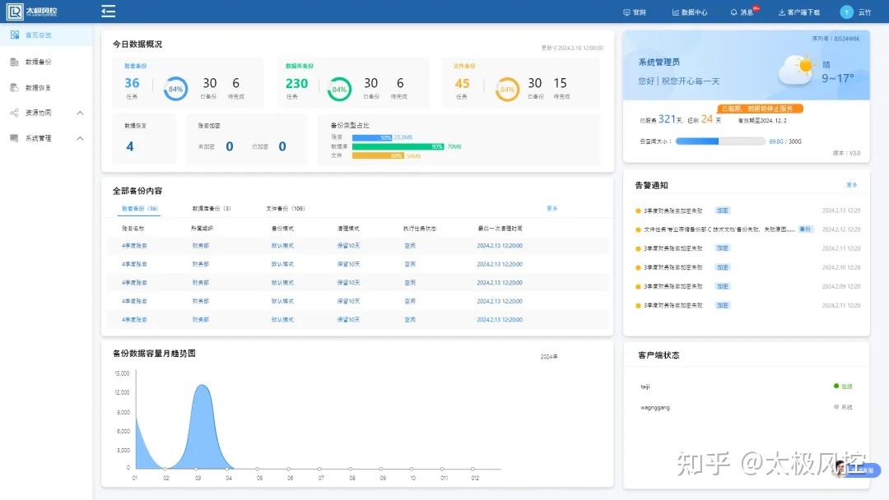
Task: Open the 消息 notification bell
Action: (733, 12)
